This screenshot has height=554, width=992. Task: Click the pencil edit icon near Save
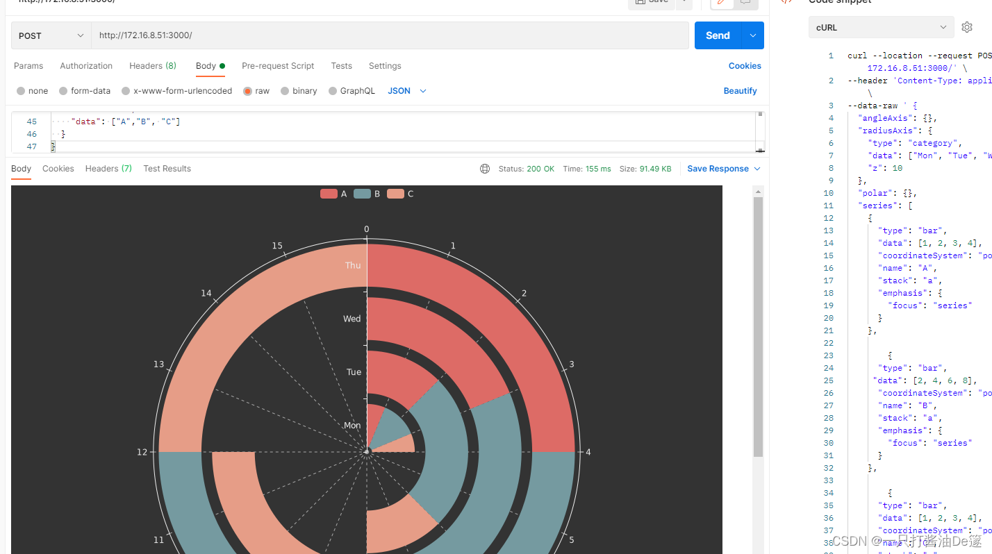(720, 2)
